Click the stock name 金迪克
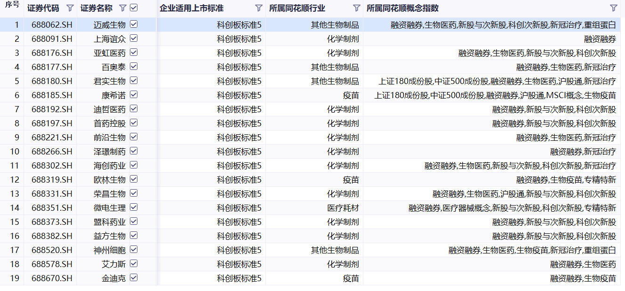This screenshot has height=291, width=625. [x=114, y=278]
